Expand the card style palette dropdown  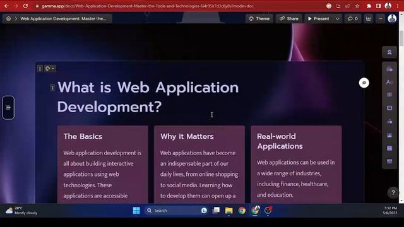point(50,69)
